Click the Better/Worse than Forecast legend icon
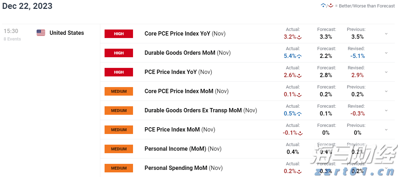Image resolution: width=398 pixels, height=177 pixels. pos(327,5)
